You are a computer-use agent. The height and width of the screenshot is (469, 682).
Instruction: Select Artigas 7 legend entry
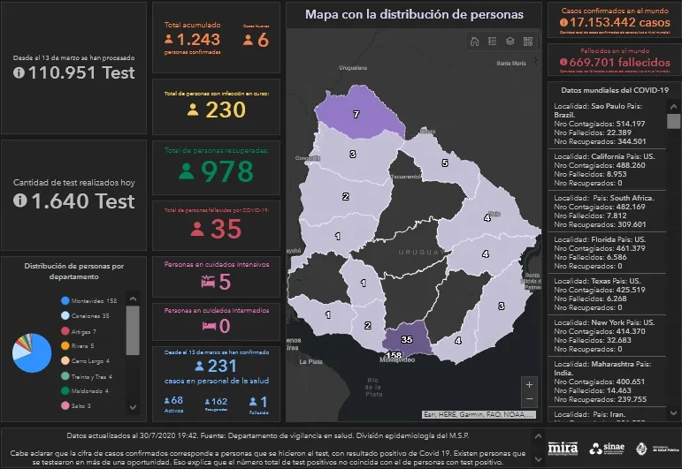click(x=83, y=331)
